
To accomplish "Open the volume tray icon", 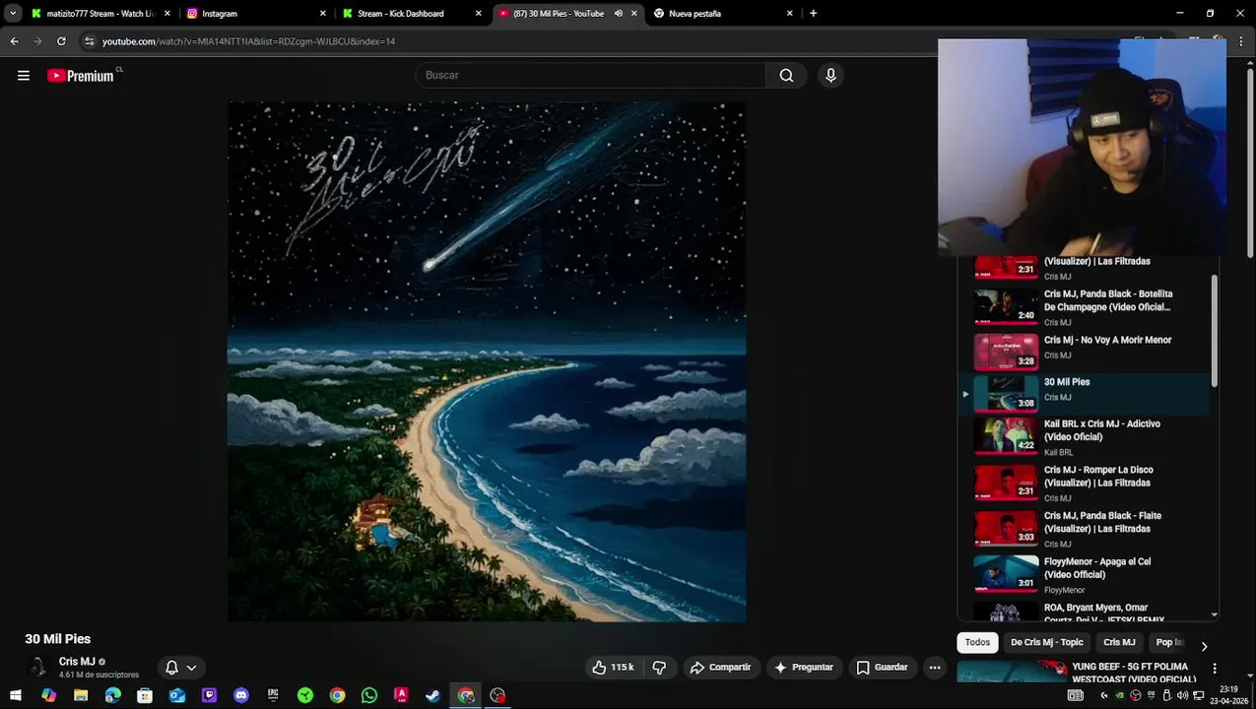I will (x=1183, y=695).
